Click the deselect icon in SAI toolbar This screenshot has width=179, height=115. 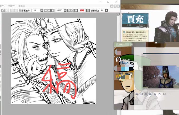(12, 10)
